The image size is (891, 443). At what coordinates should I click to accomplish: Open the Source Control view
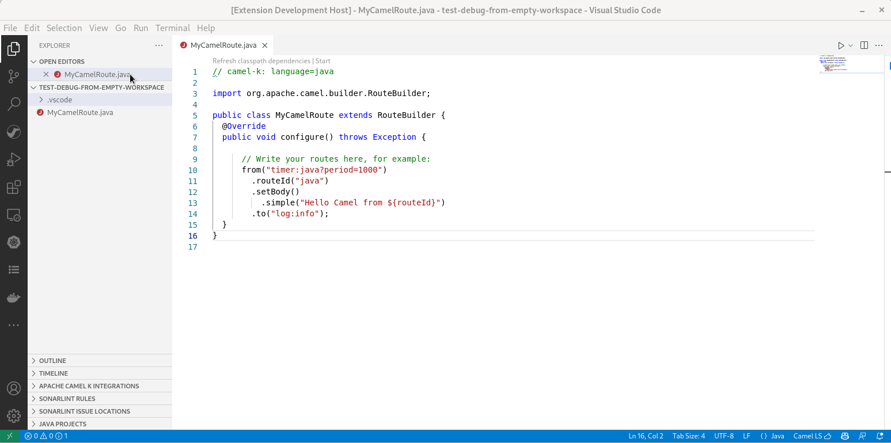(x=14, y=77)
